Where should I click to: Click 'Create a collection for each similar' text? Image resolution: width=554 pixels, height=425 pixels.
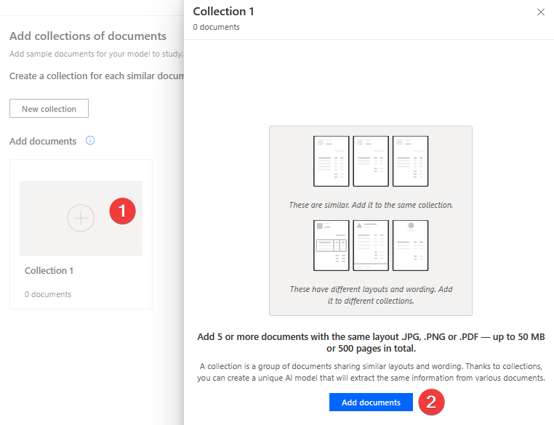(x=97, y=76)
